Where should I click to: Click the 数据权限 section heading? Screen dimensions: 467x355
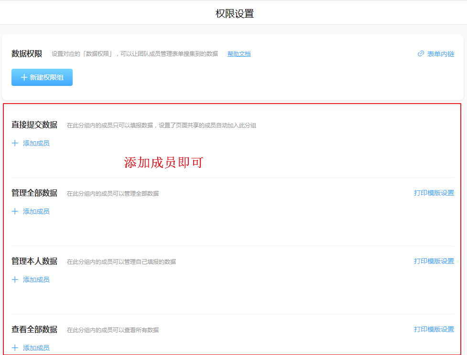point(27,54)
